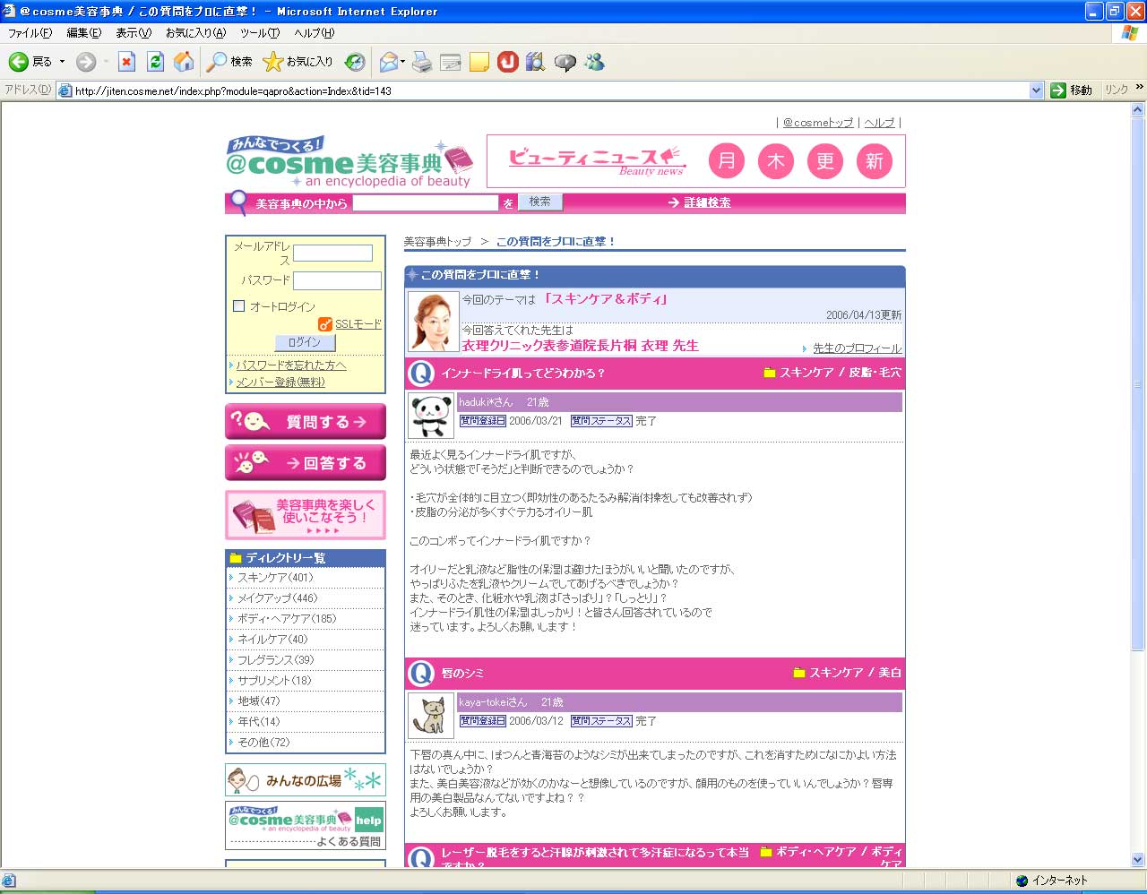Open the ネイルケア(40) directory entry
The width and height of the screenshot is (1147, 894).
click(x=272, y=640)
